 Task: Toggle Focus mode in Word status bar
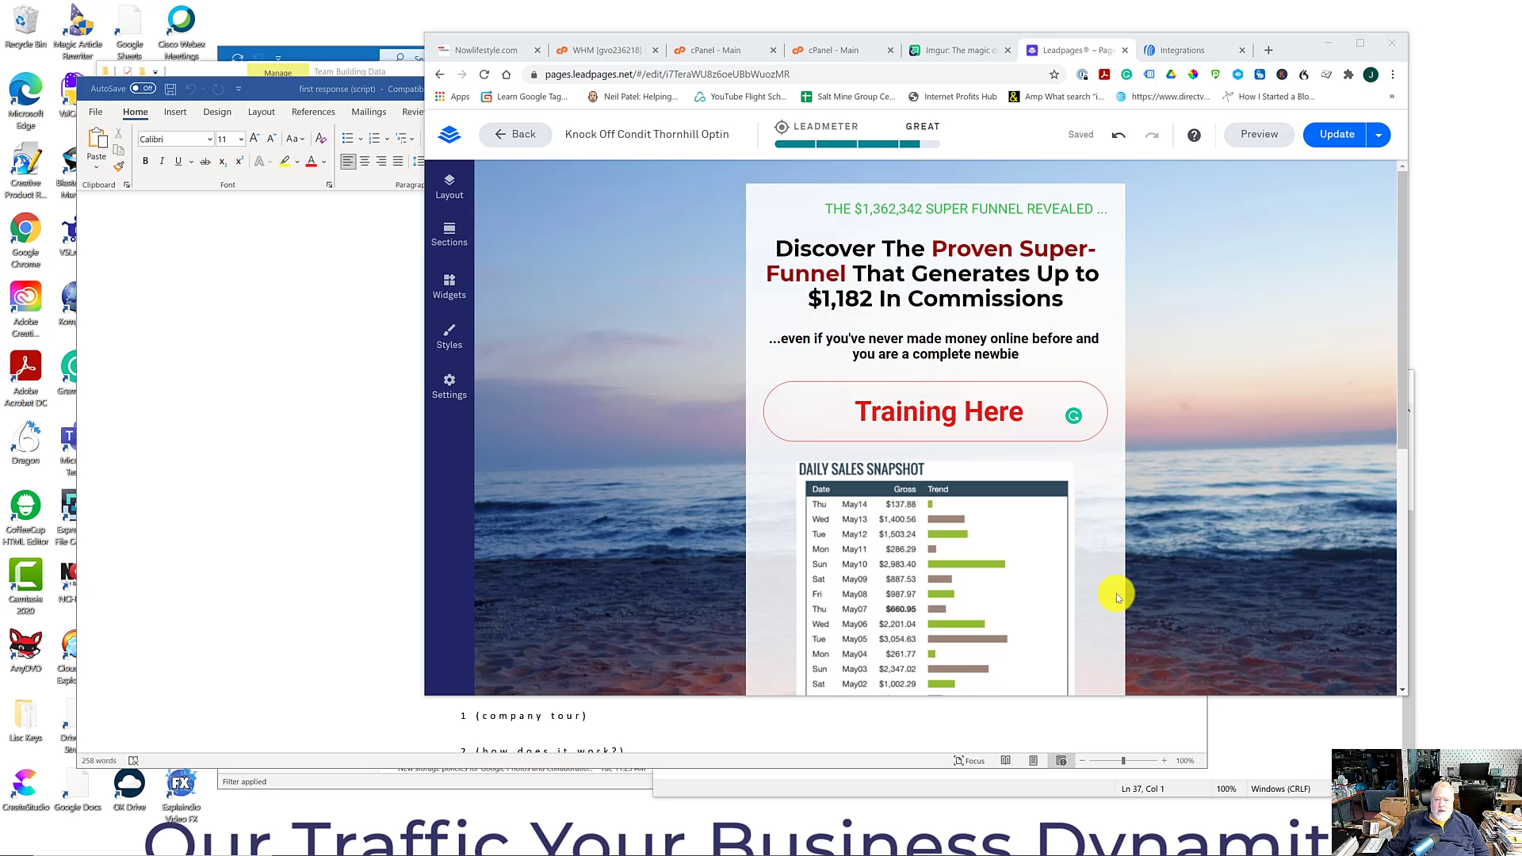[x=969, y=761]
